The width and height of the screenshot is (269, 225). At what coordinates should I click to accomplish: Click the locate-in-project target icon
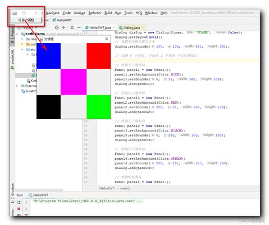click(57, 28)
